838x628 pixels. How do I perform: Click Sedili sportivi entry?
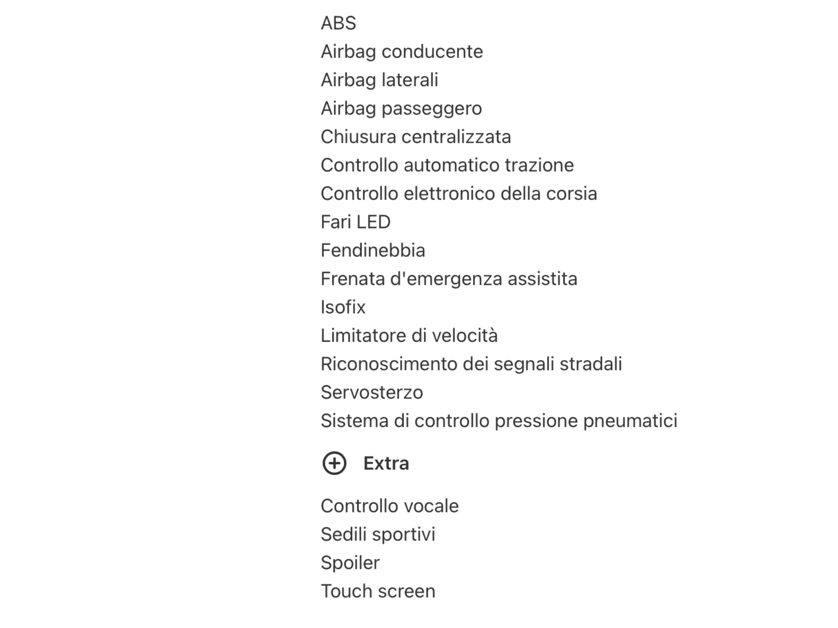[378, 534]
